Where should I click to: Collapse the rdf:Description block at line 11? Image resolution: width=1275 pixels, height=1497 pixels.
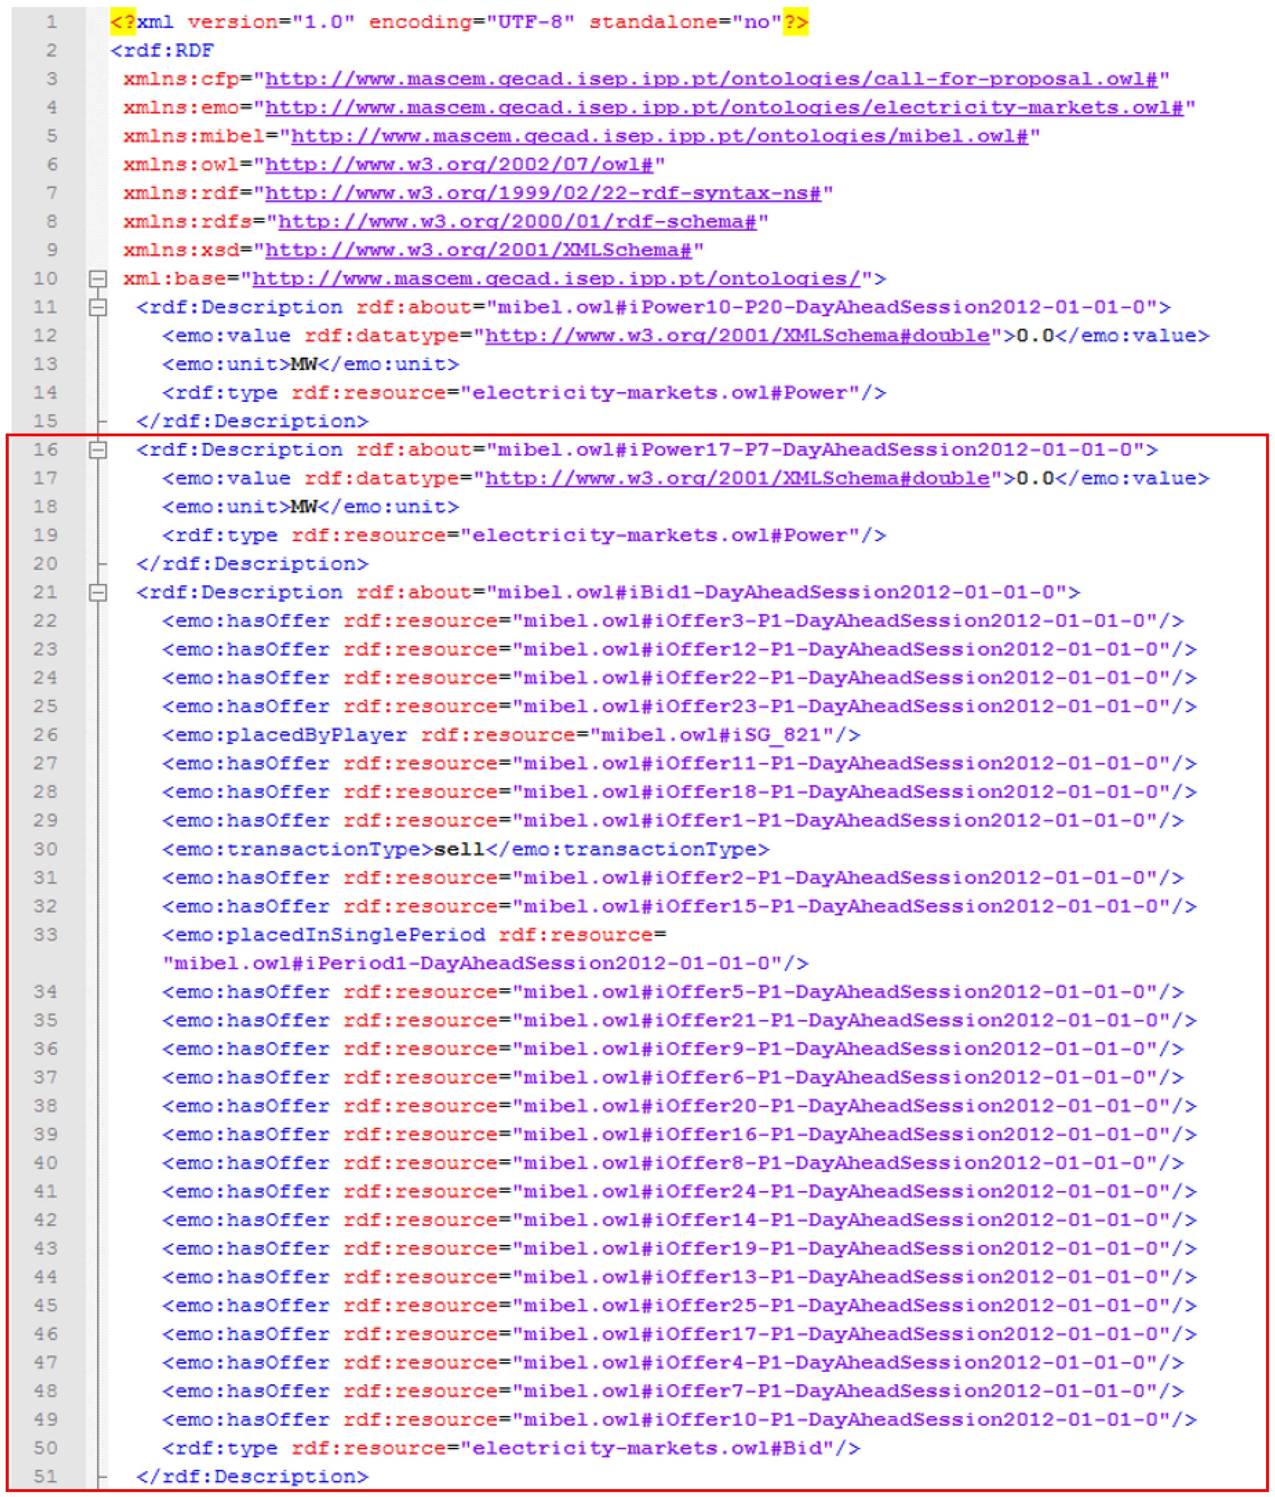click(x=98, y=307)
